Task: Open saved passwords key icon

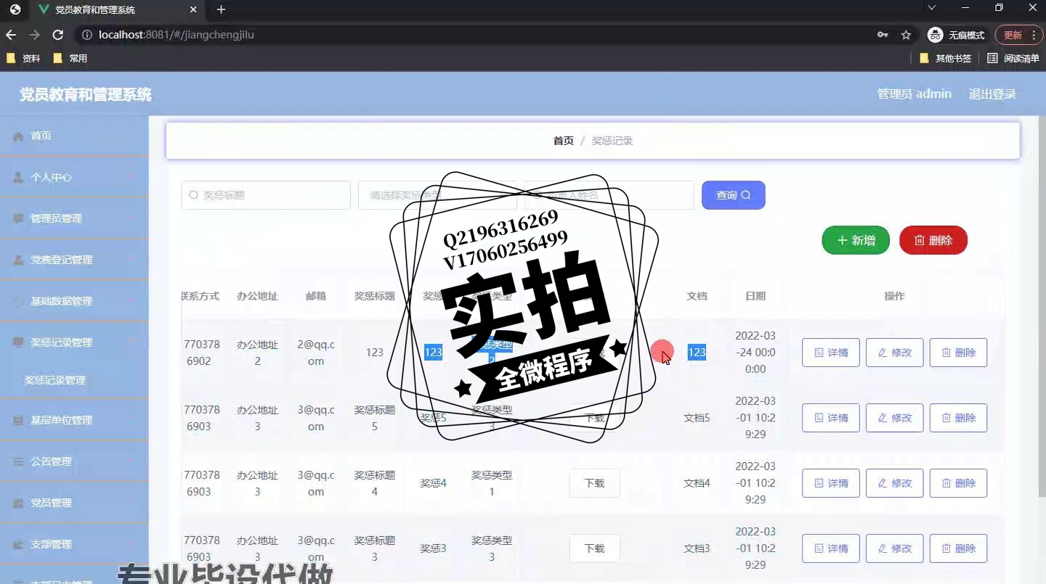Action: [x=883, y=35]
